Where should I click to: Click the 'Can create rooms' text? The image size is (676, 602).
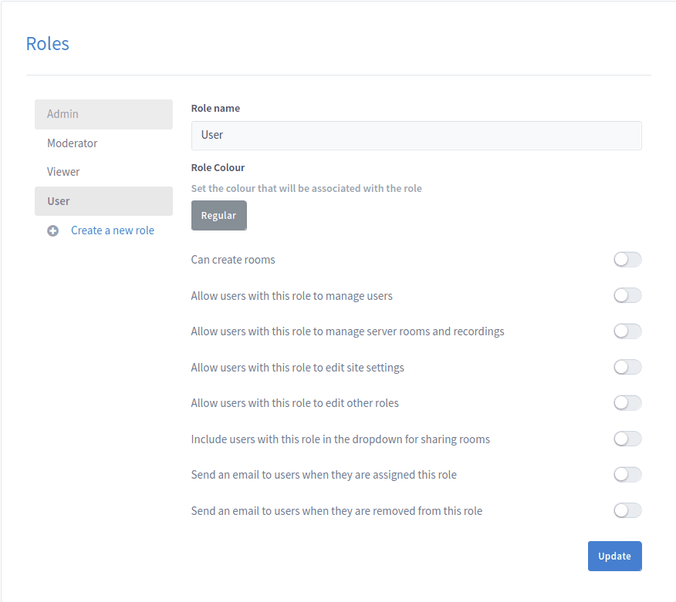click(233, 260)
